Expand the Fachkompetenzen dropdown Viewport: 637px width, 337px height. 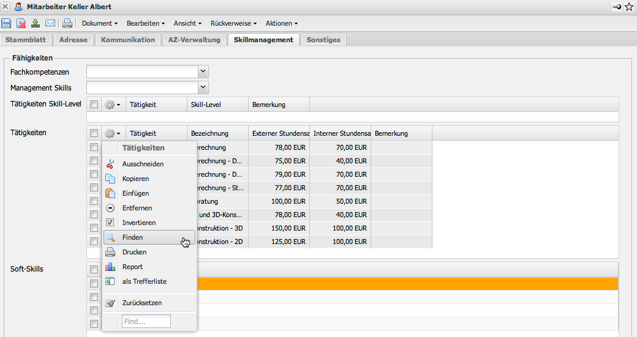(x=203, y=72)
